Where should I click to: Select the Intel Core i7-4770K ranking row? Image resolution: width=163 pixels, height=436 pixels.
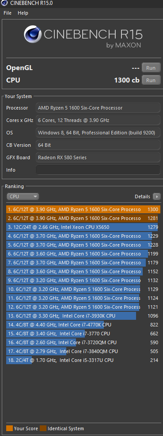[x=83, y=325]
